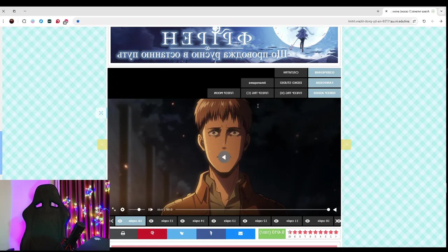Click the red circular extension icon in toolbar
Viewport: 448px width, 252px height.
point(58,21)
